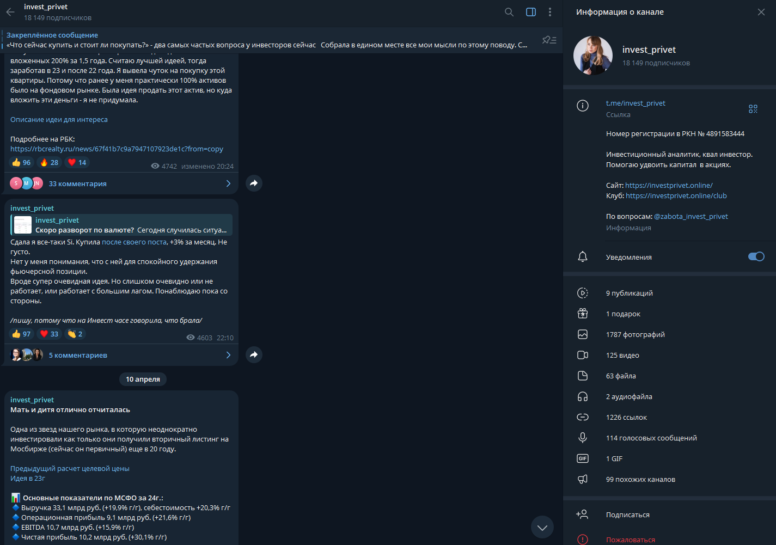The width and height of the screenshot is (776, 545).
Task: Open @zabota_invest_privet contact
Action: [691, 216]
